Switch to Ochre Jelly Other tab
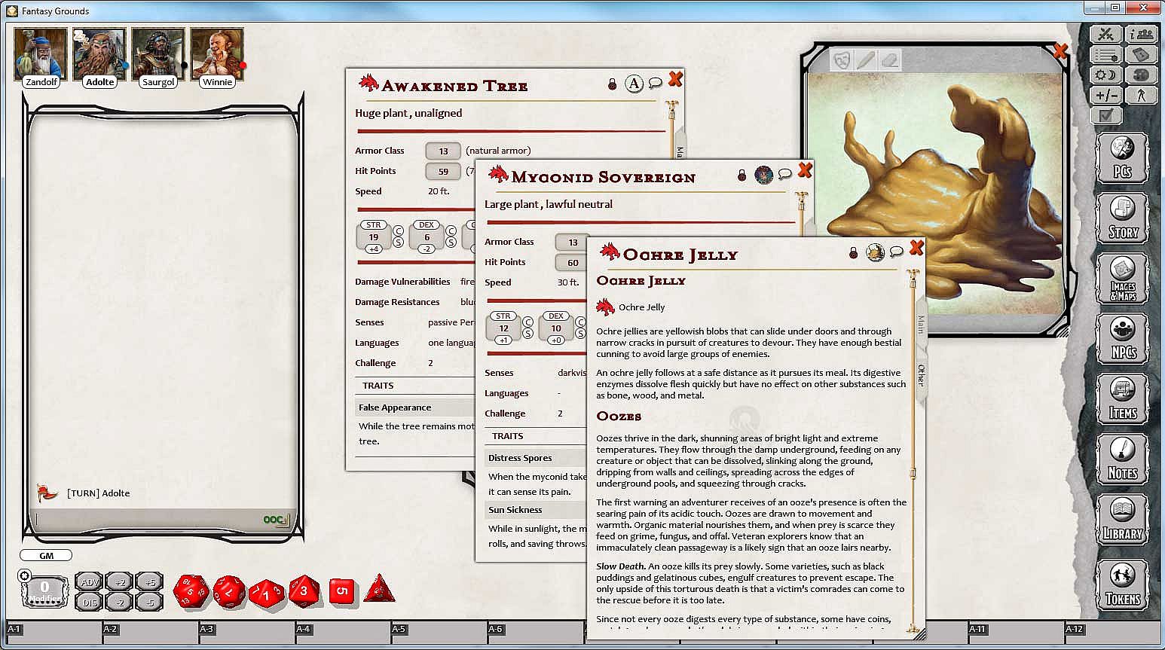Screen dimensions: 1165x650 pyautogui.click(x=921, y=375)
